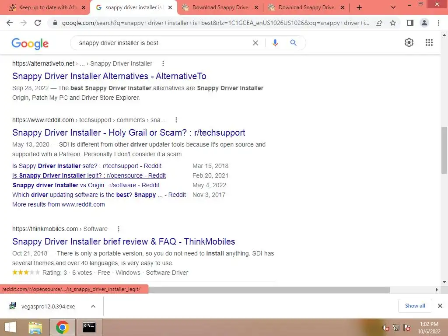Screen dimensions: 448x336
Task: Click the browser forward arrow
Action: tap(24, 23)
